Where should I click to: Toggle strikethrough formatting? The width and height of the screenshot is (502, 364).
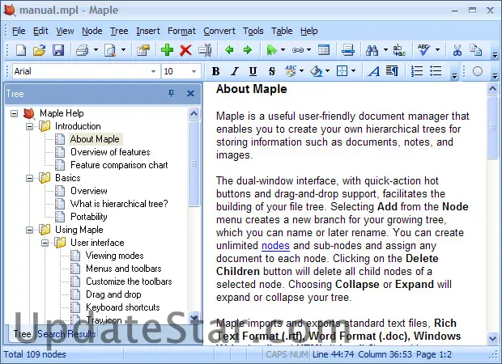pos(272,71)
